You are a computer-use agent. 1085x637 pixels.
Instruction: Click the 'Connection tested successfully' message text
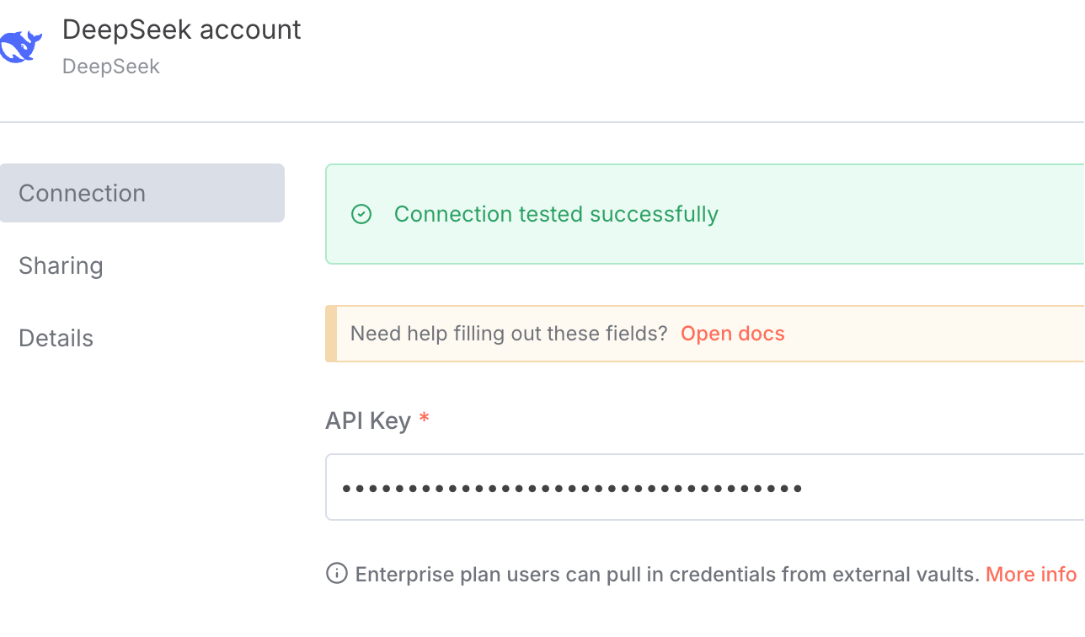[556, 214]
